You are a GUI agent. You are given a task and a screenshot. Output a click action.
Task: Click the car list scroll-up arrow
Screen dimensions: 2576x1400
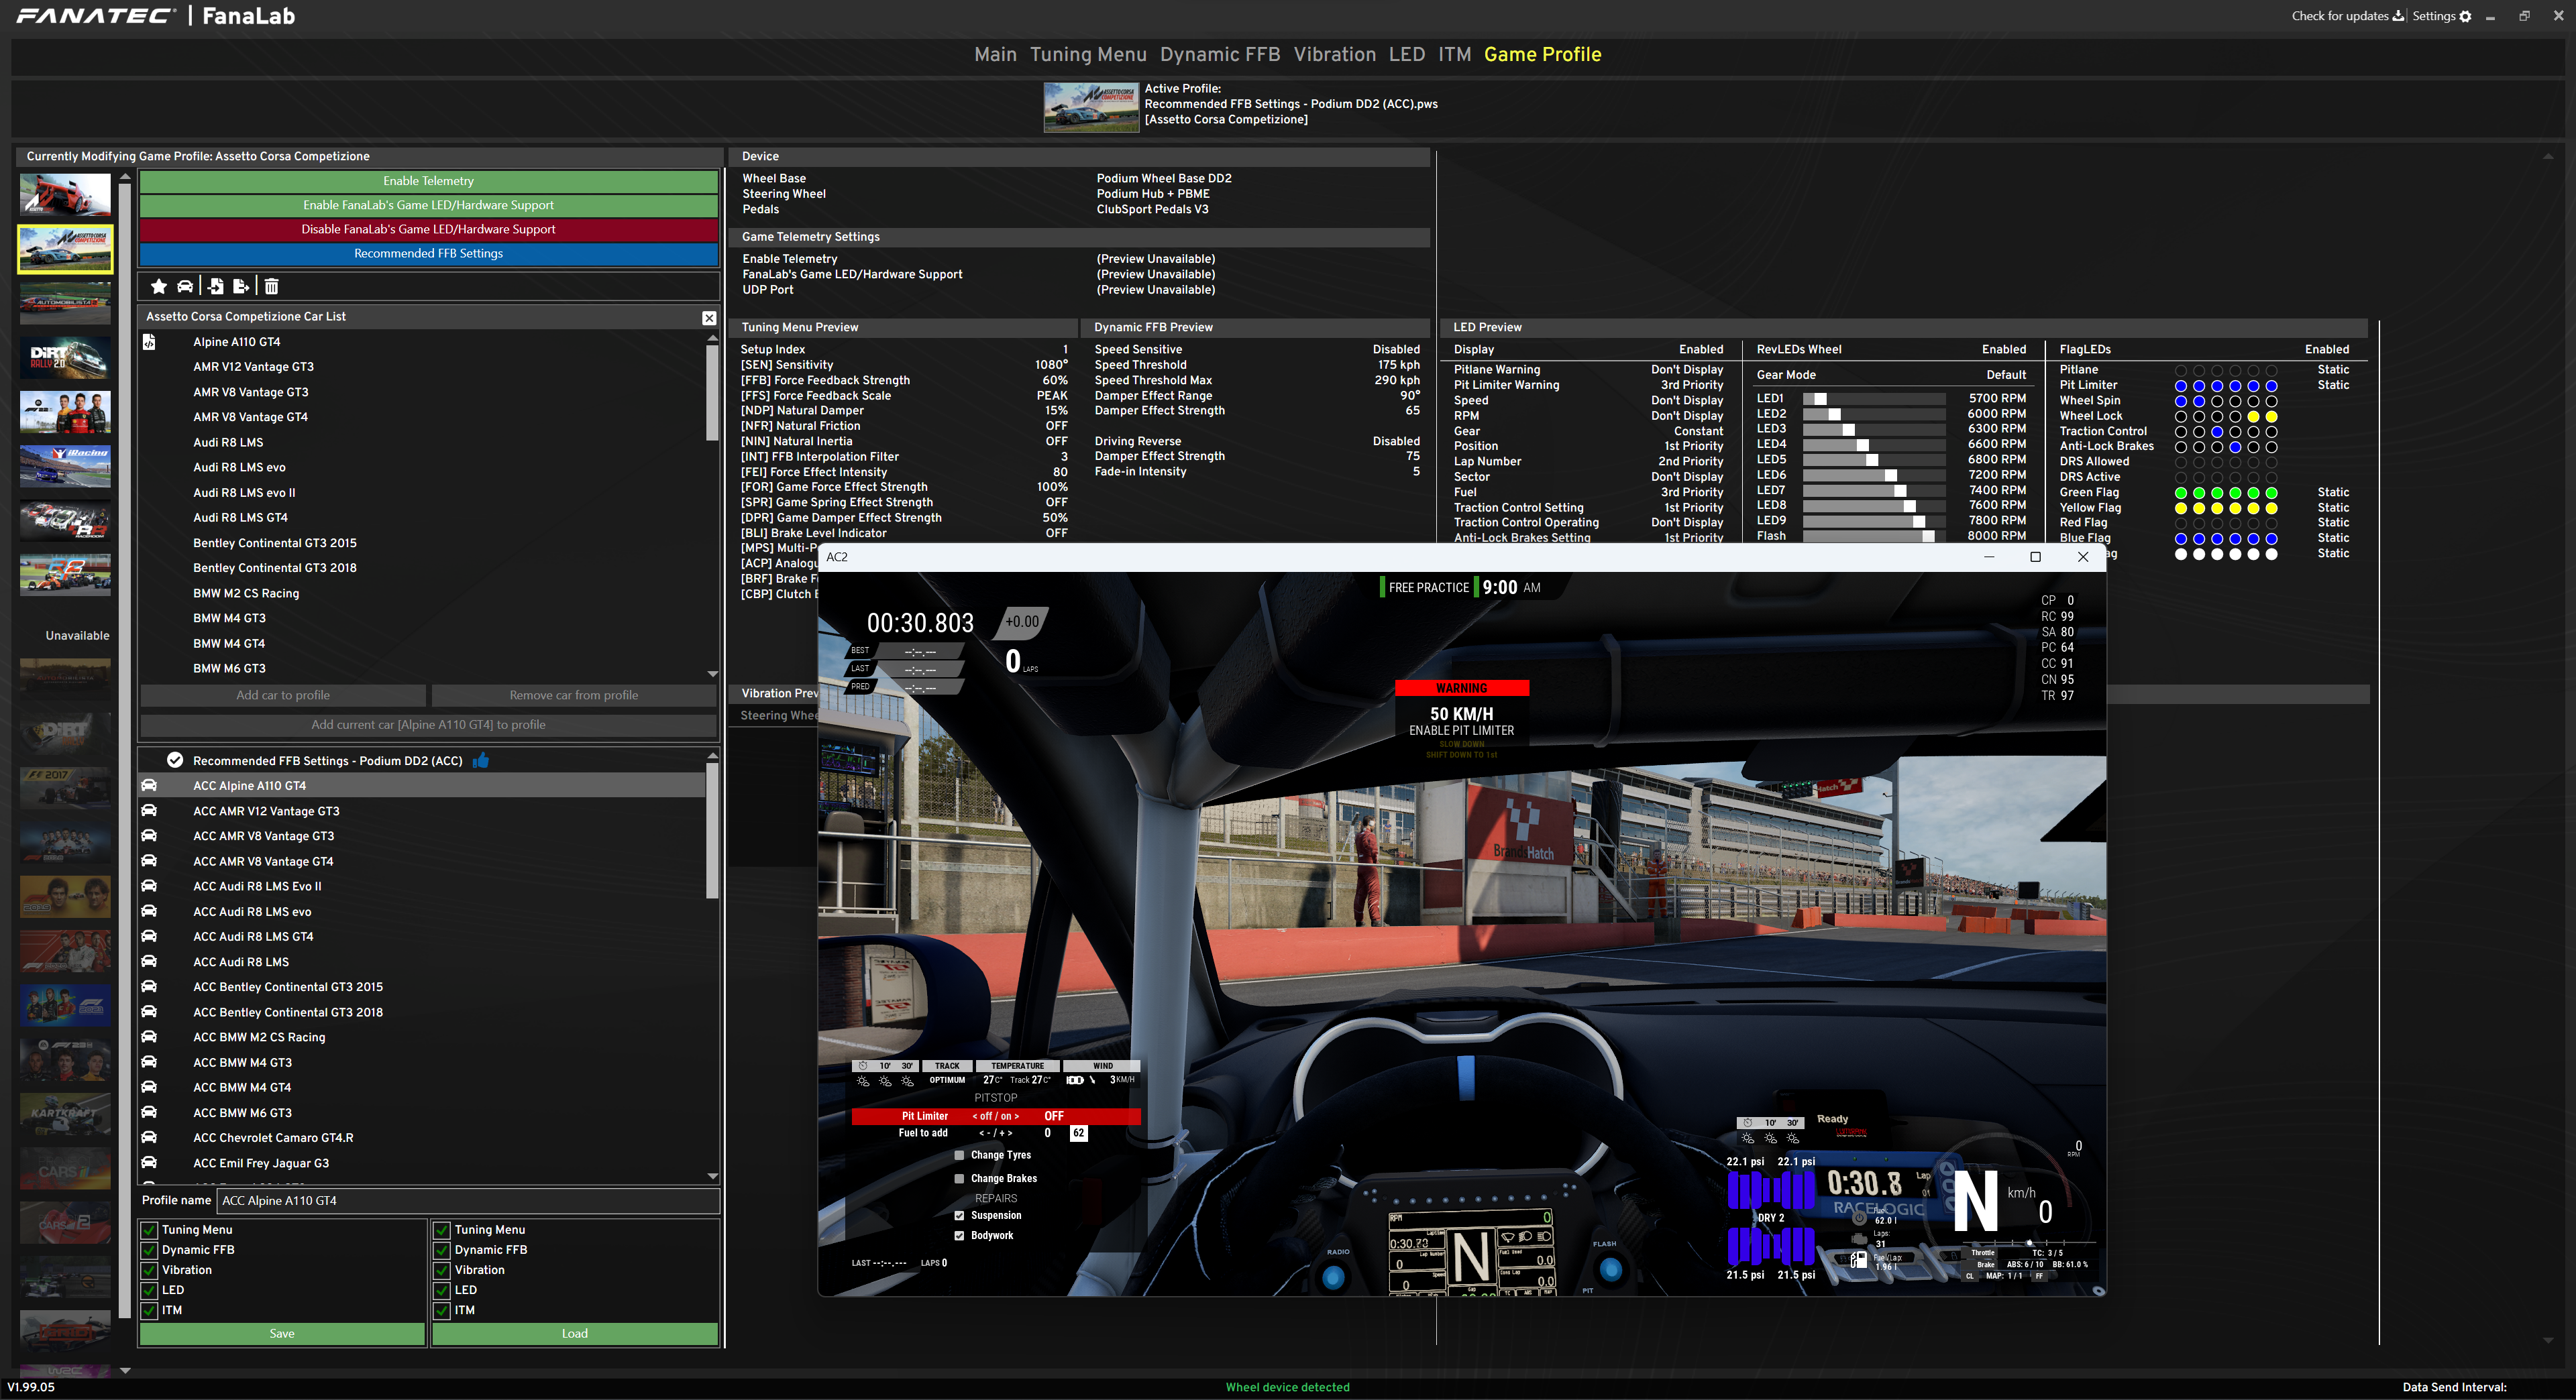point(713,339)
